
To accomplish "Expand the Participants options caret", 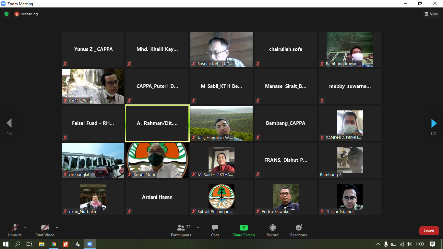I will pos(198,228).
